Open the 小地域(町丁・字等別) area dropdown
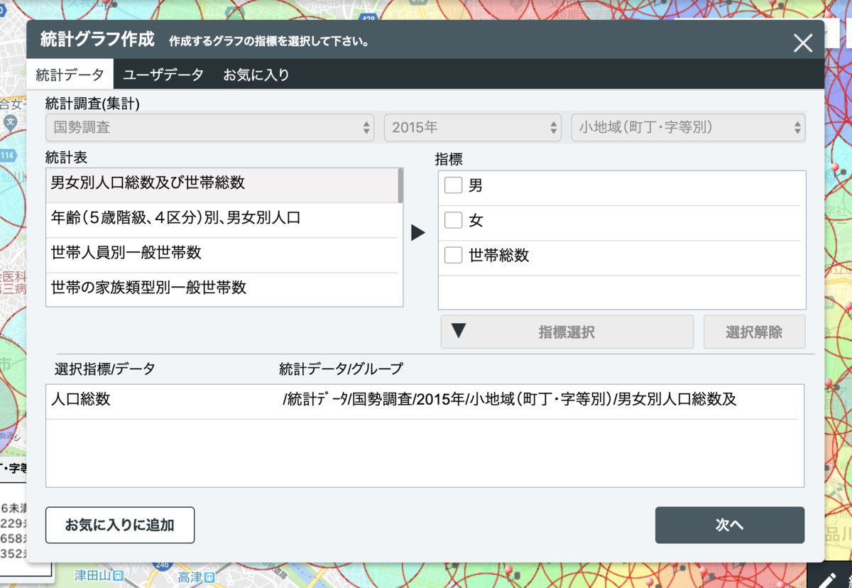 688,128
